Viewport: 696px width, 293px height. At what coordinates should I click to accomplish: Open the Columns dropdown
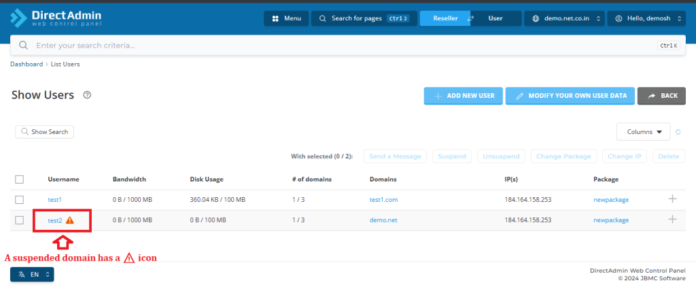tap(643, 132)
